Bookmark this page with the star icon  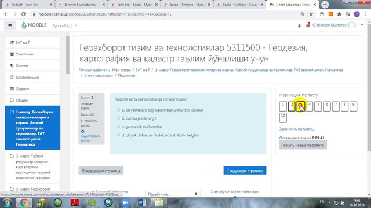(x=311, y=14)
